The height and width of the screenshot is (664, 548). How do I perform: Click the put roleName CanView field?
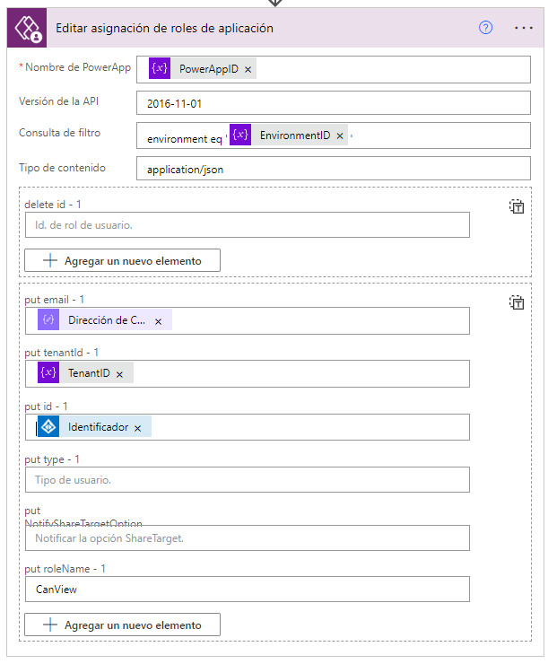(248, 589)
